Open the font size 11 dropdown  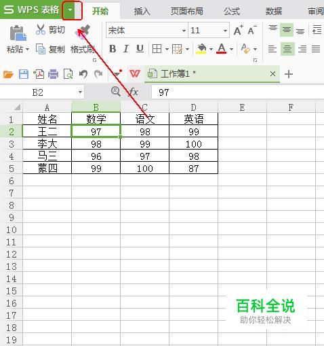point(225,31)
